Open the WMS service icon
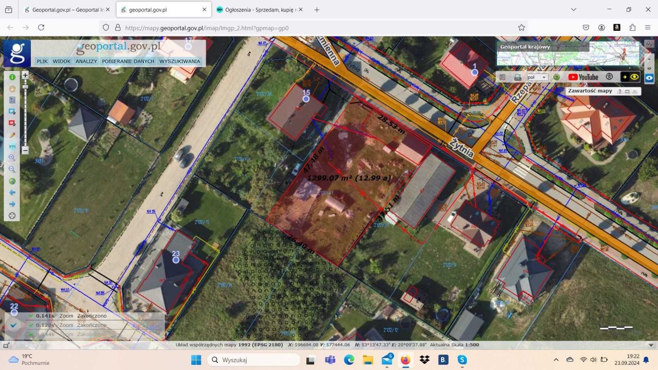 pyautogui.click(x=518, y=77)
